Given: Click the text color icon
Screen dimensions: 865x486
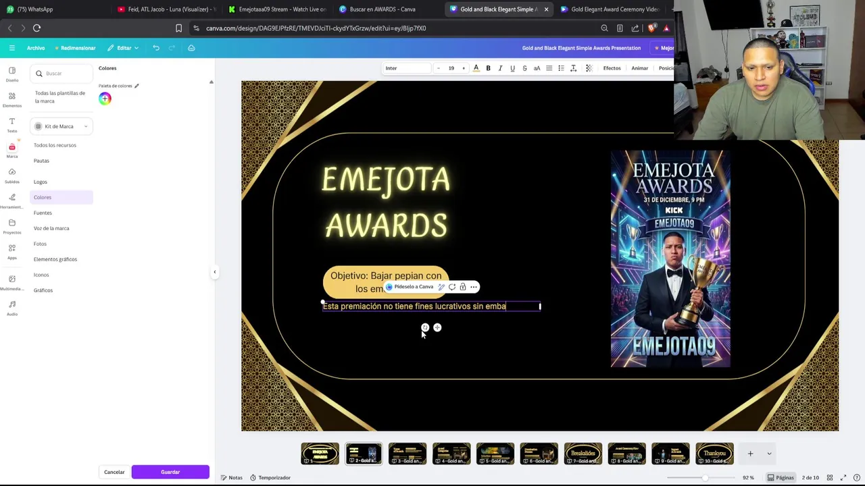Looking at the screenshot, I should [476, 68].
